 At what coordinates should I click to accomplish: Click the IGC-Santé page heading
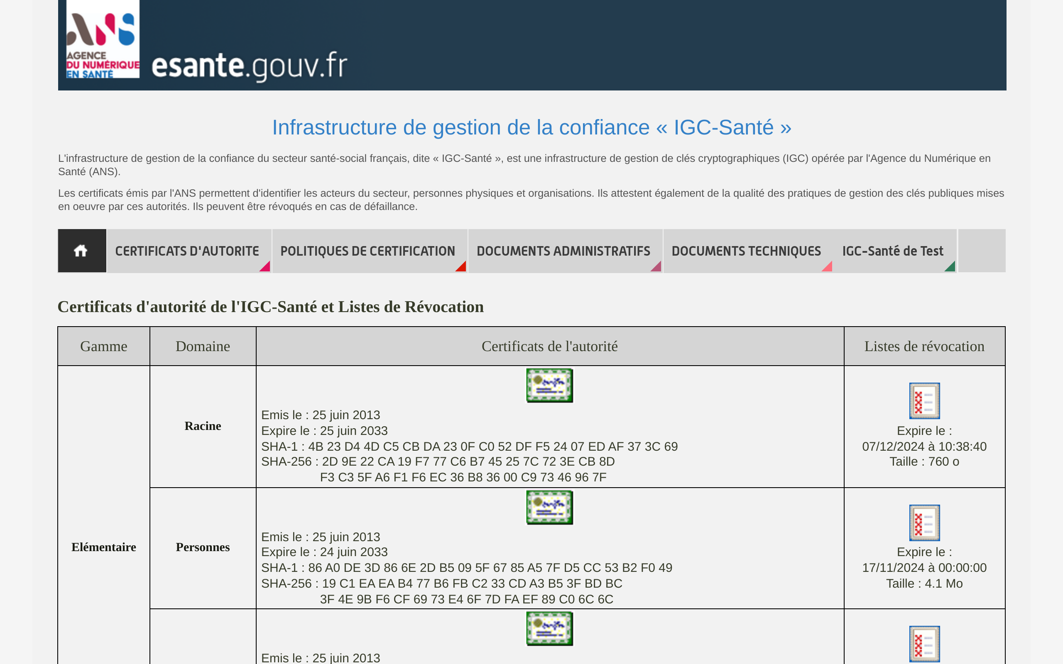(x=531, y=127)
